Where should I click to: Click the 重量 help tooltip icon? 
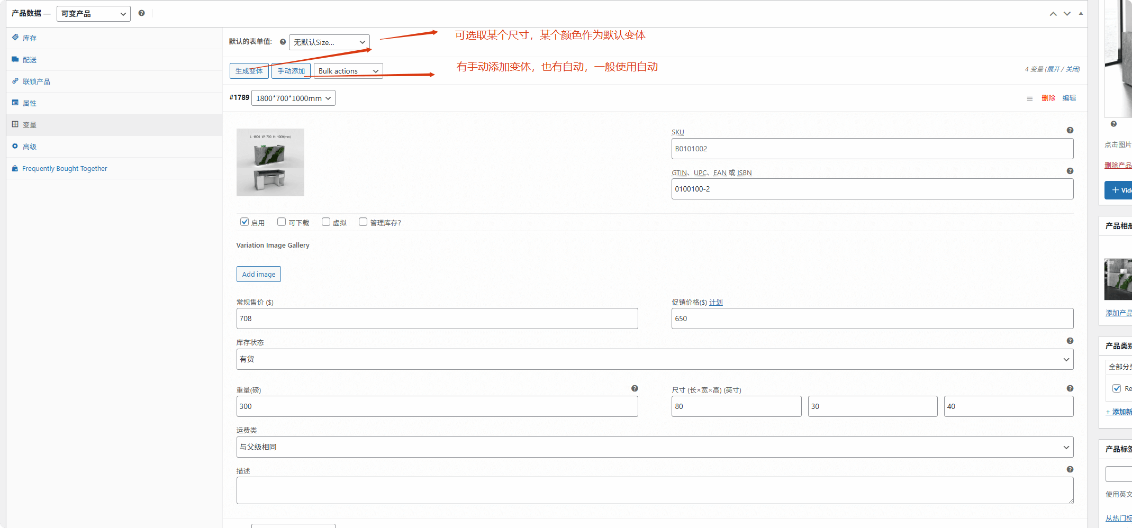pyautogui.click(x=634, y=388)
